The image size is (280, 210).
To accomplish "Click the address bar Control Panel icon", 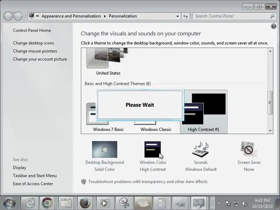I will click(31, 16).
